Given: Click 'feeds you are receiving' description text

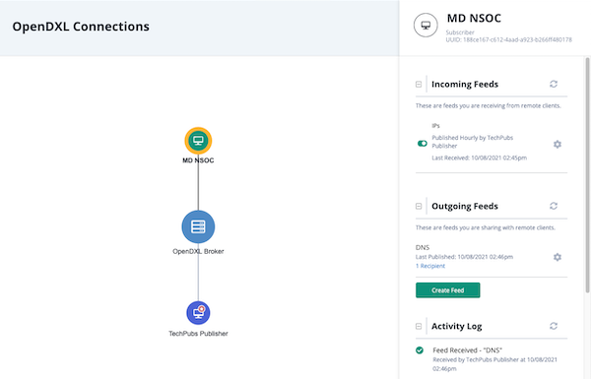Looking at the screenshot, I should point(489,106).
